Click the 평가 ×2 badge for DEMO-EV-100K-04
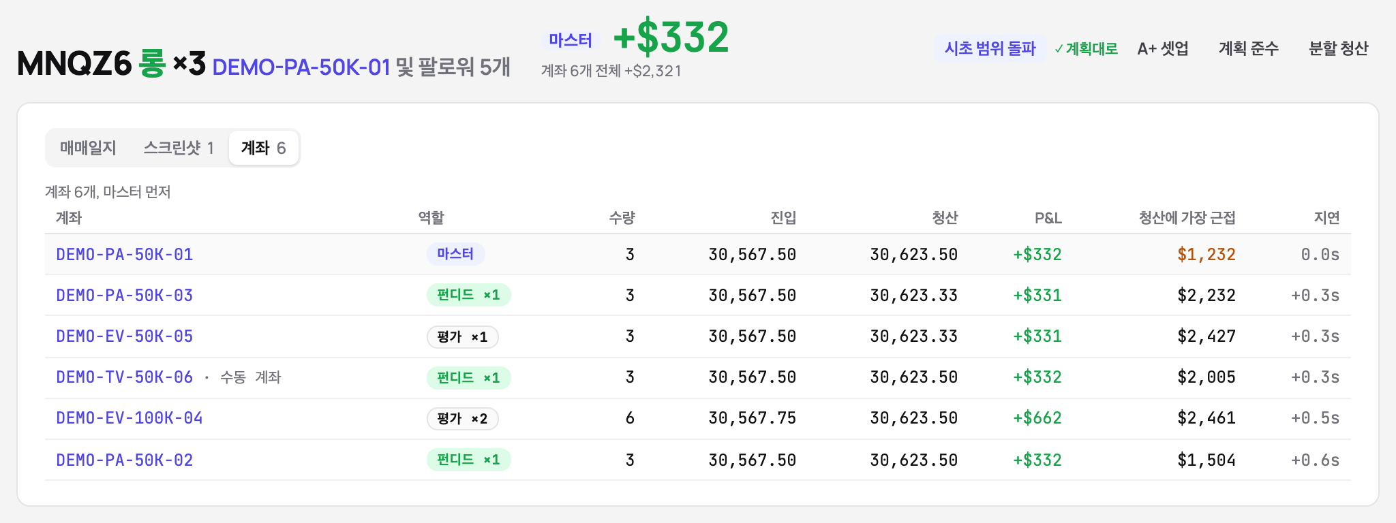 point(463,418)
